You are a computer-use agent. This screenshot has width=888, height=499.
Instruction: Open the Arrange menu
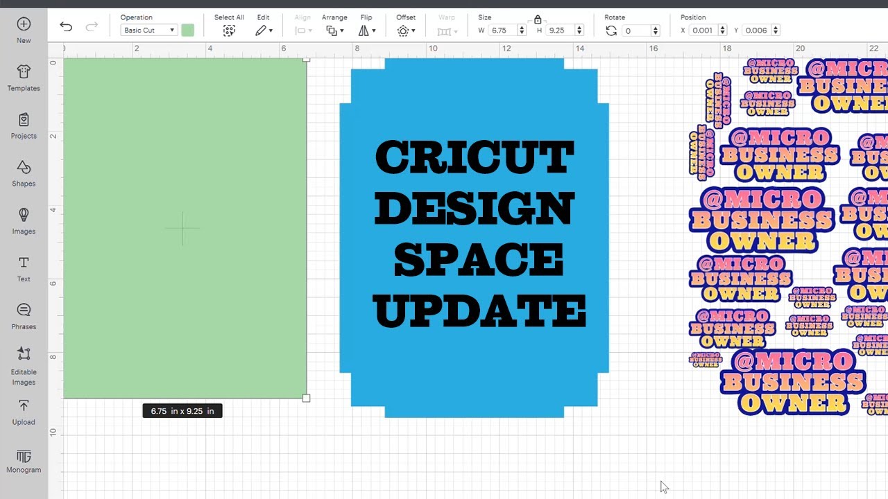tap(334, 30)
